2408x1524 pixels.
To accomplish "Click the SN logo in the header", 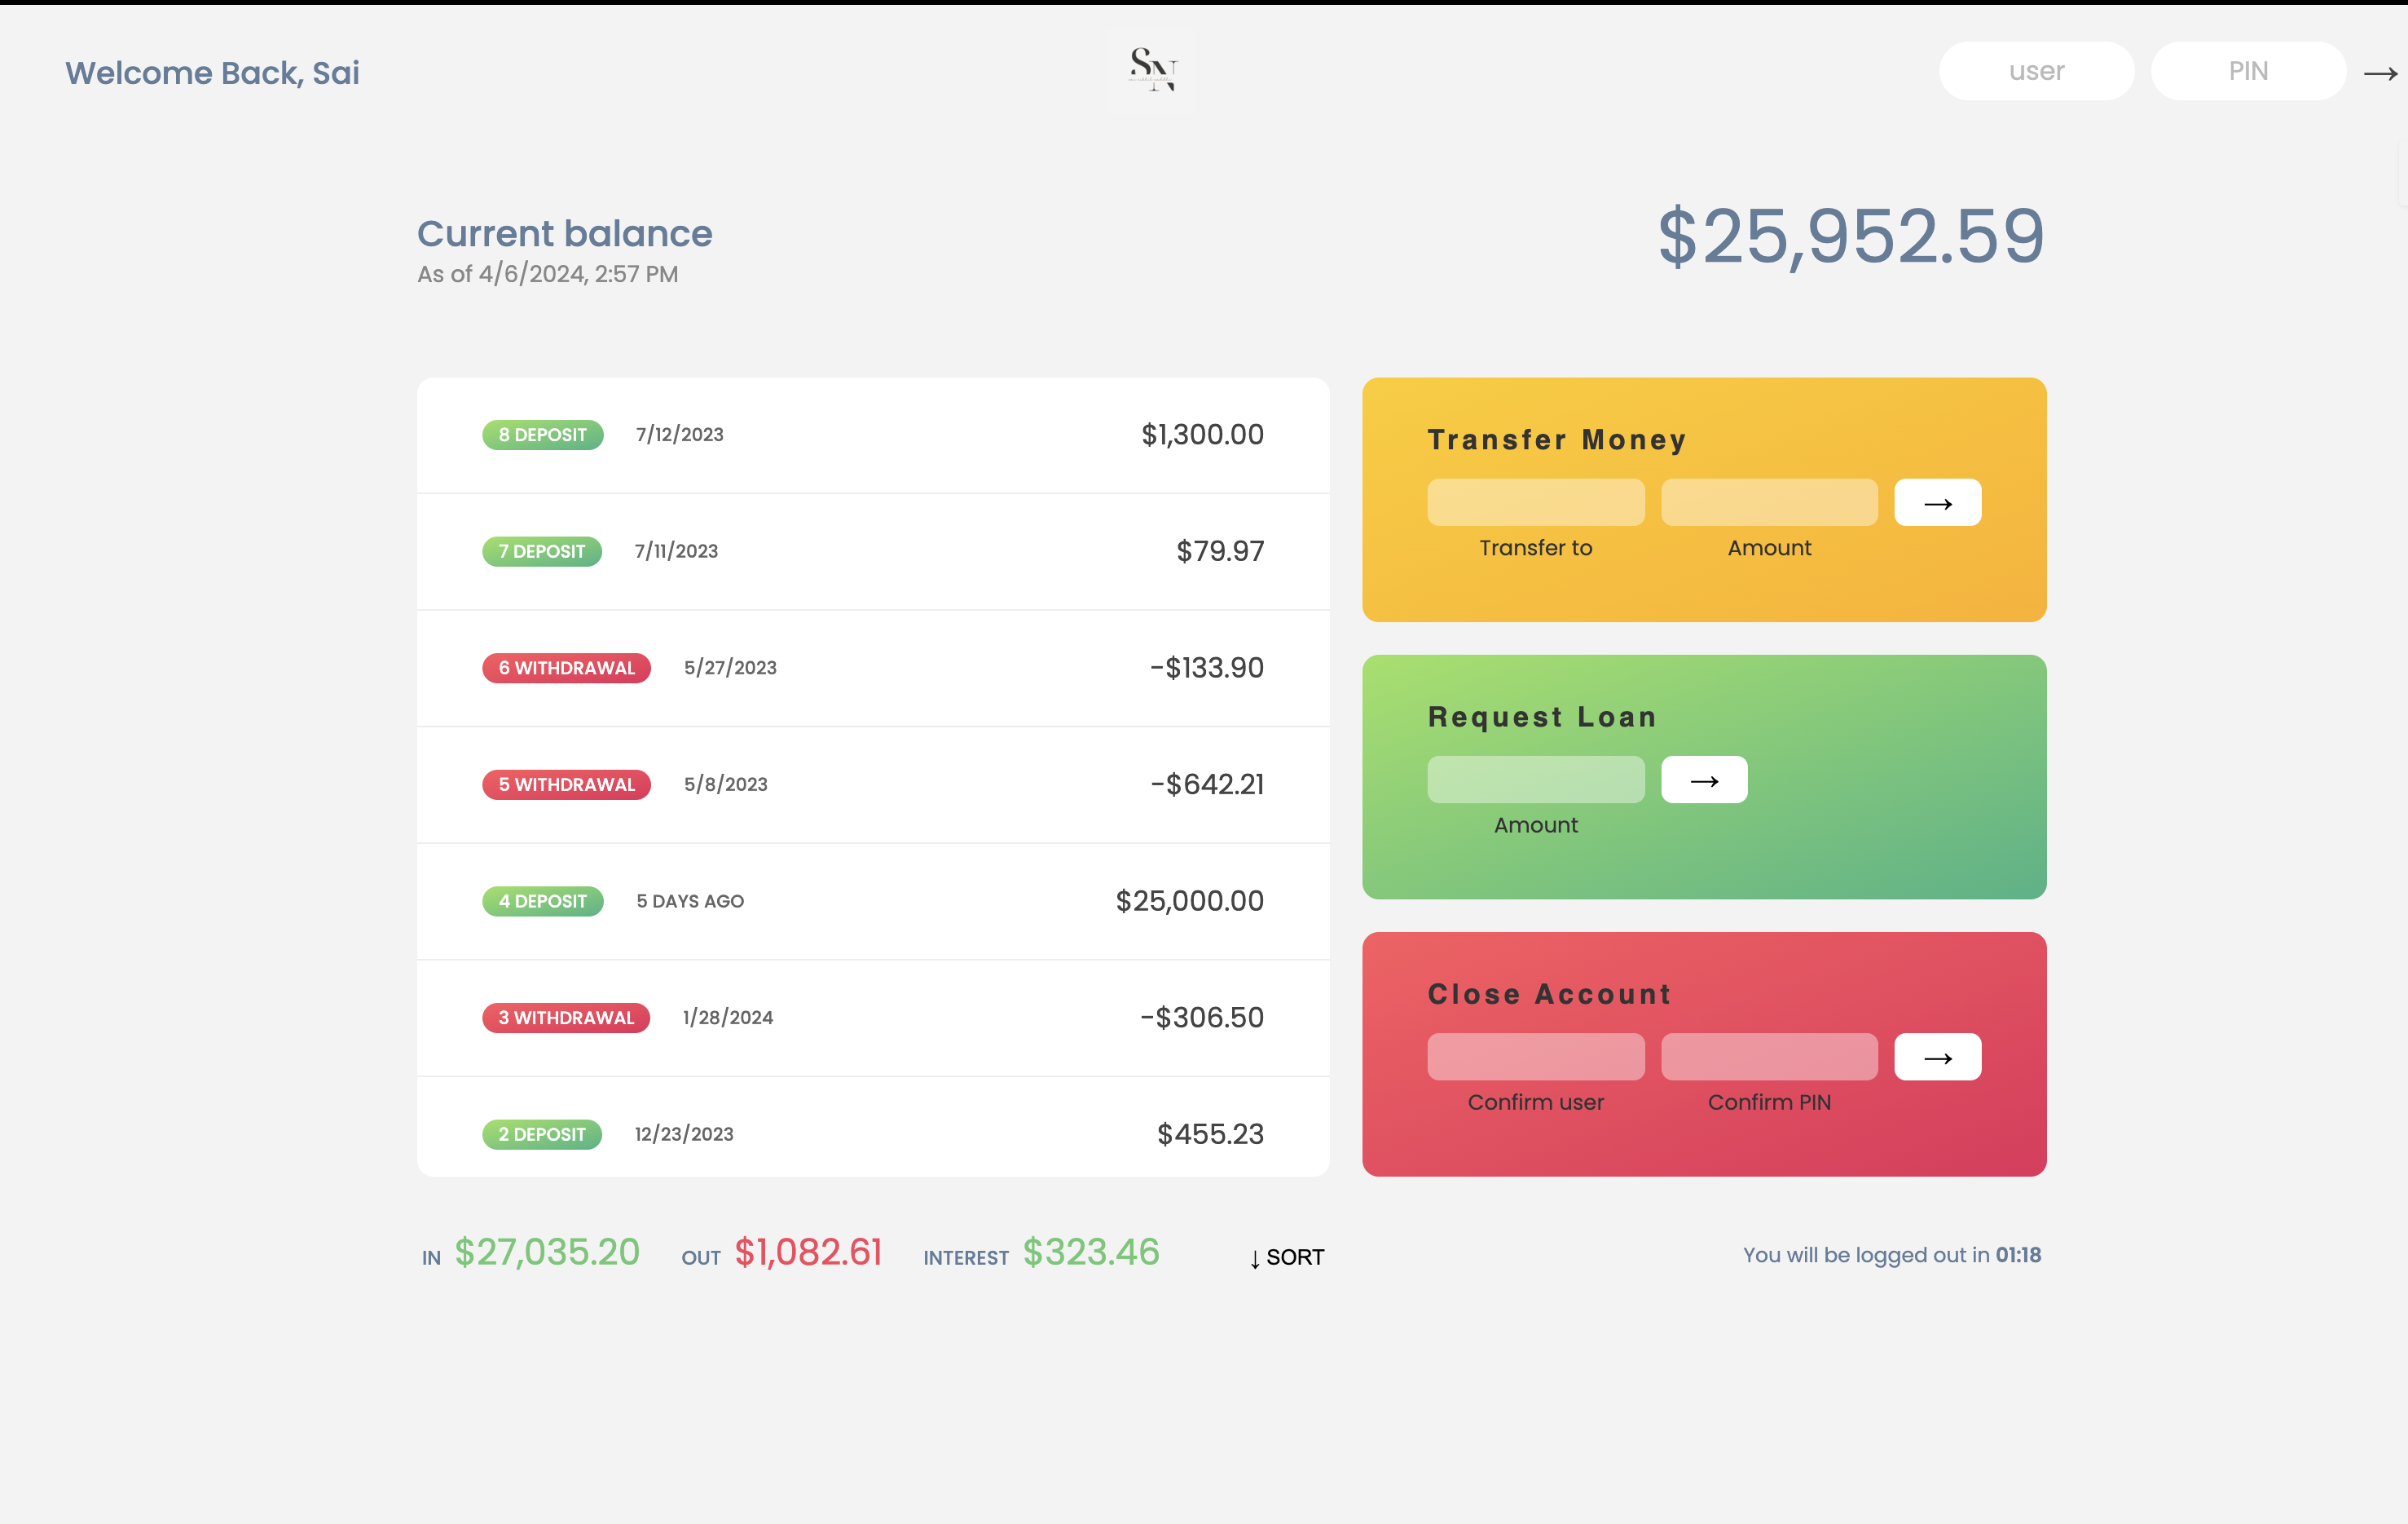I will coord(1153,70).
